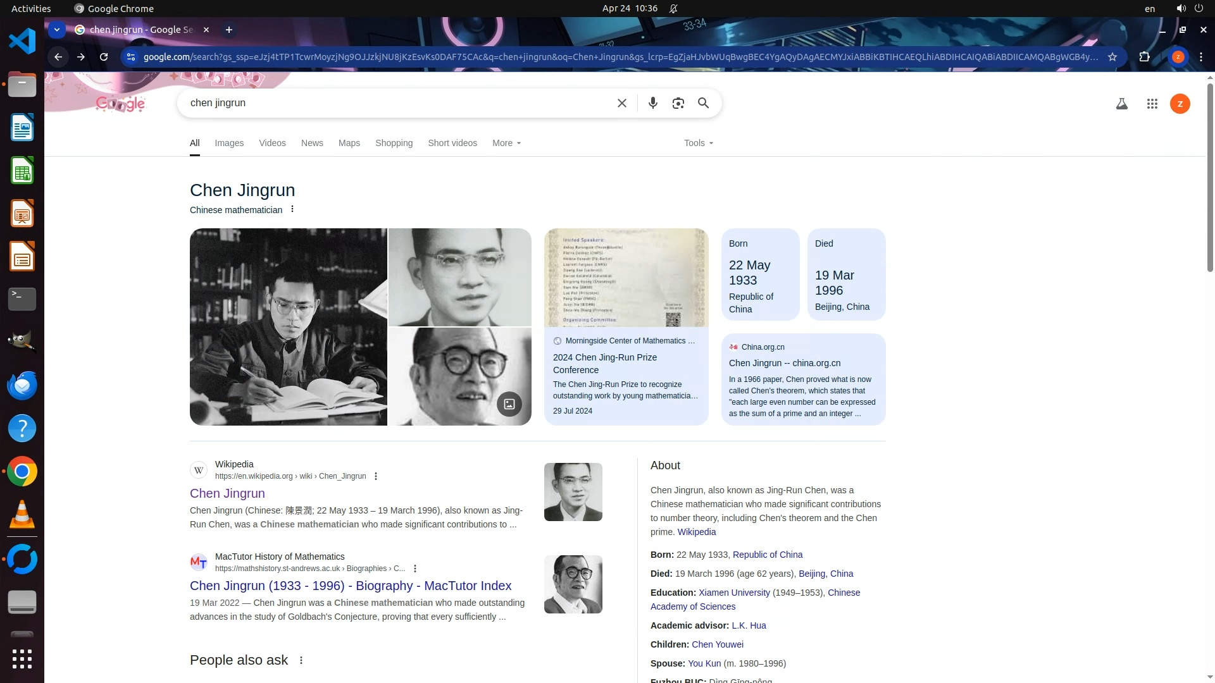Open Chrome extensions puzzle icon
Screen dimensions: 1215x683
[1144, 57]
